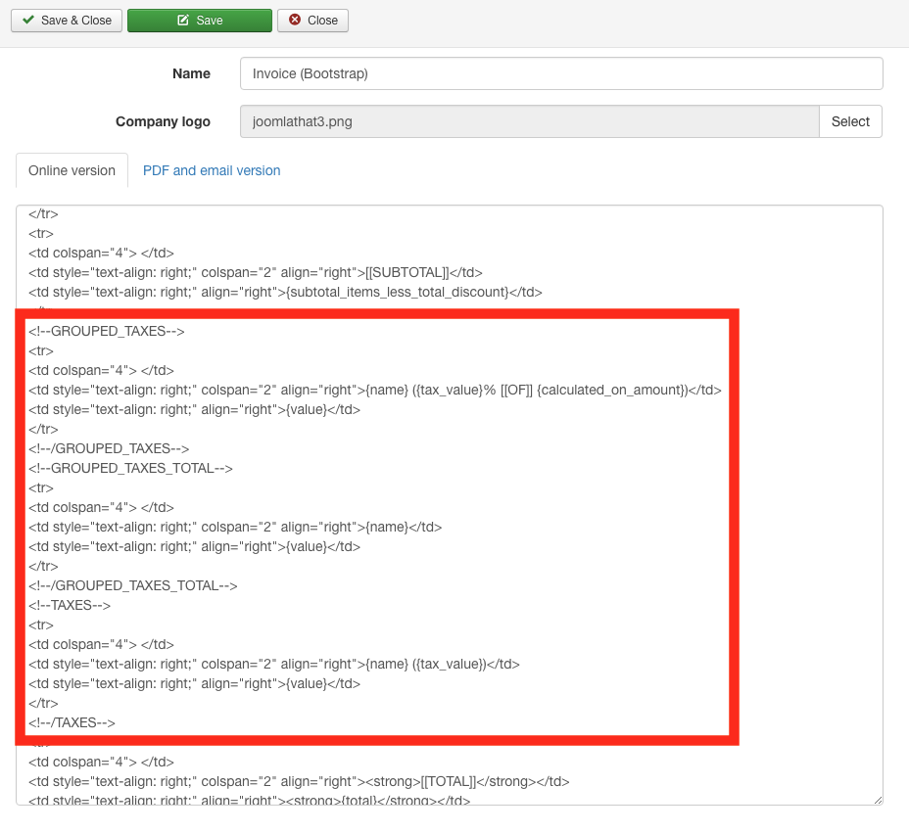The width and height of the screenshot is (909, 833).
Task: Click the line with {subtotal_items_less_total_discount}
Action: pos(284,292)
